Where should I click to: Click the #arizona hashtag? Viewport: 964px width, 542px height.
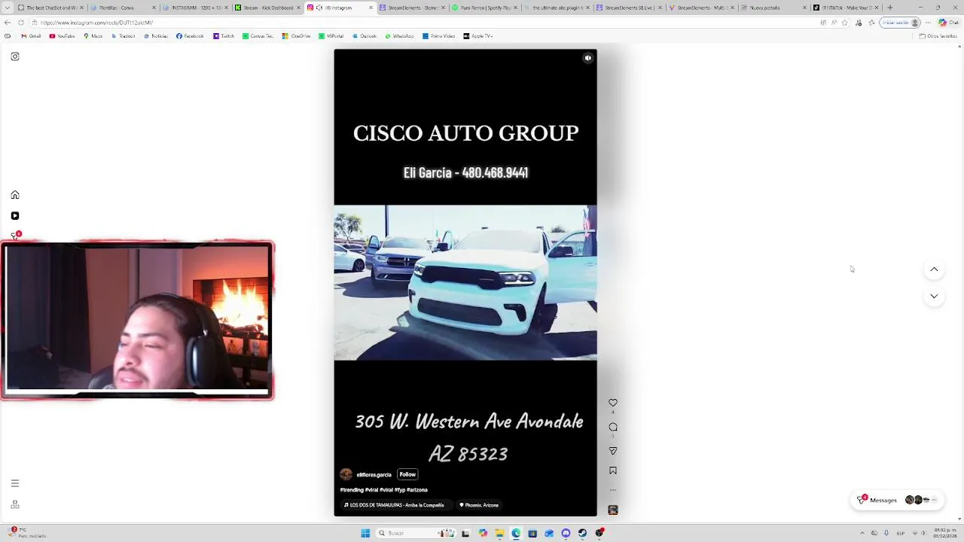[417, 490]
